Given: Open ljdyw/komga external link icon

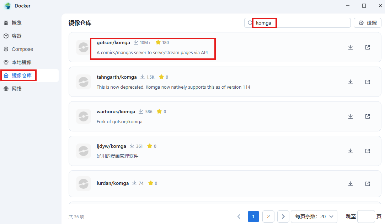Looking at the screenshot, I should (x=367, y=151).
